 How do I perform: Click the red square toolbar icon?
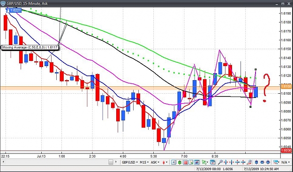click(185, 162)
